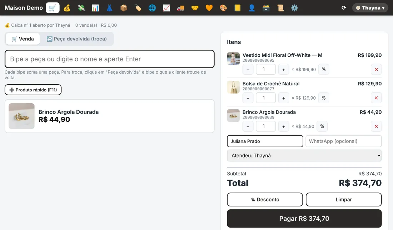Screen dimensions: 393x230
Task: Decrease quantity of Bolsa de Crochê Natural
Action: point(248,98)
